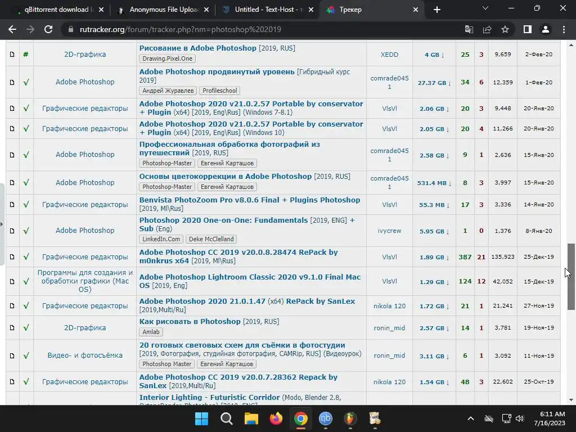
Task: Close the Untitled - Text-Host tab
Action: [311, 10]
